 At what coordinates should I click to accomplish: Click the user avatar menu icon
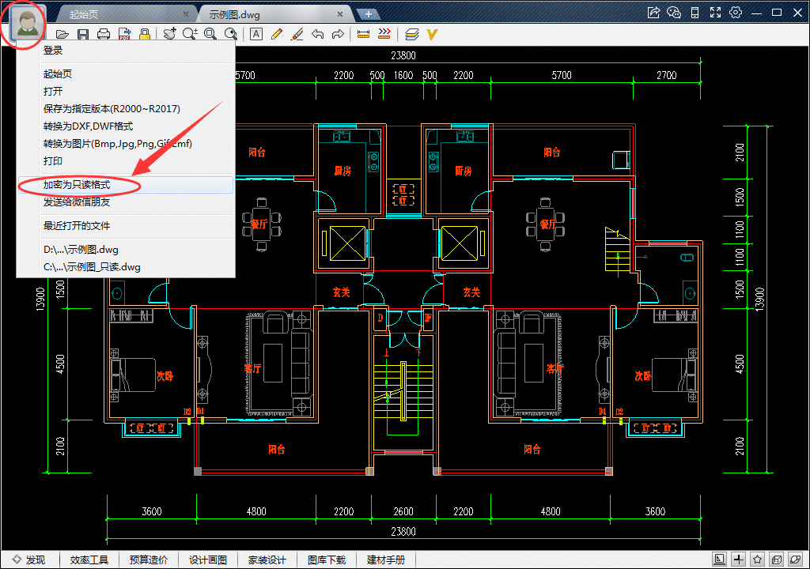point(28,24)
